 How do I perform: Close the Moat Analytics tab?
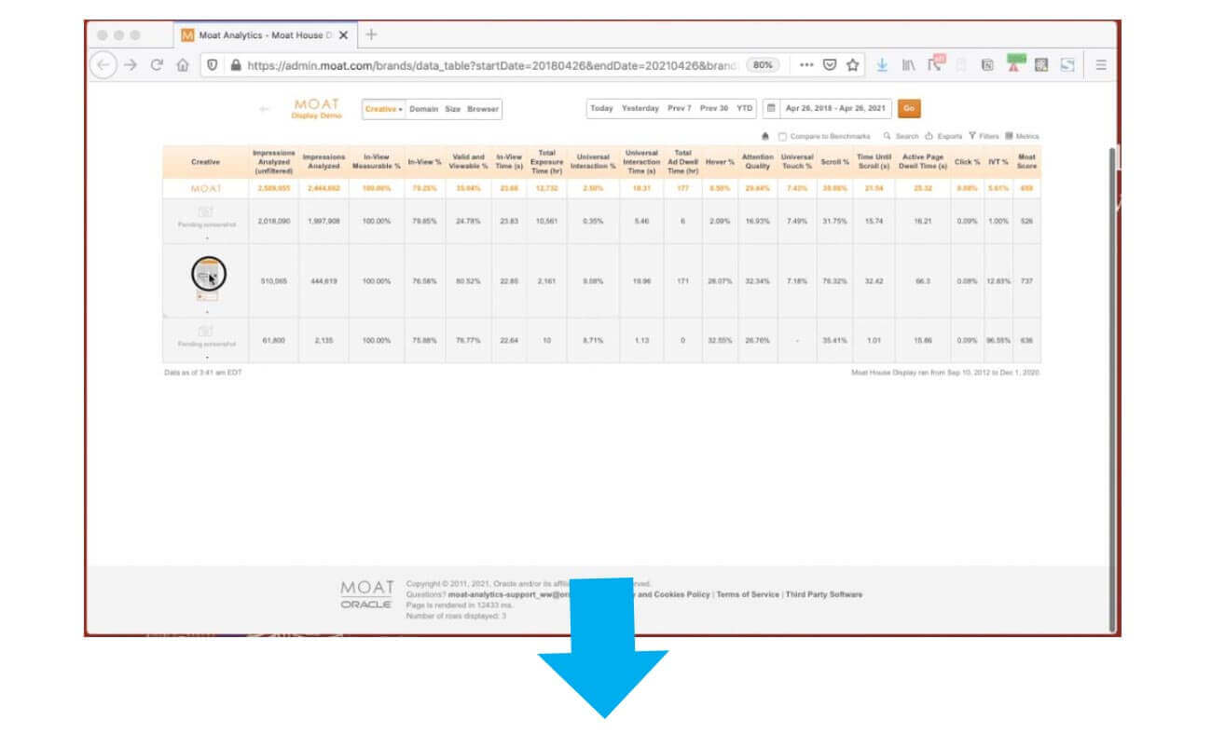click(343, 35)
